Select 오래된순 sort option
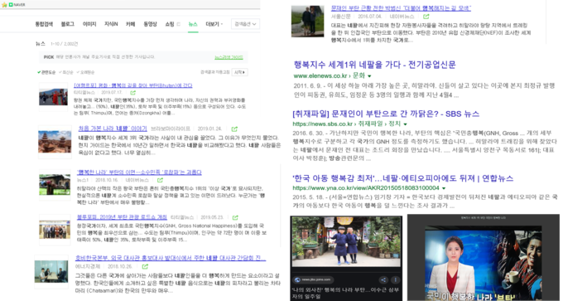This screenshot has height=301, width=563. coord(85,72)
